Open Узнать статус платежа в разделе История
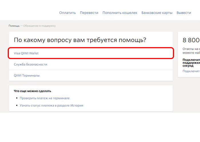The width and height of the screenshot is (200, 142). (51, 105)
